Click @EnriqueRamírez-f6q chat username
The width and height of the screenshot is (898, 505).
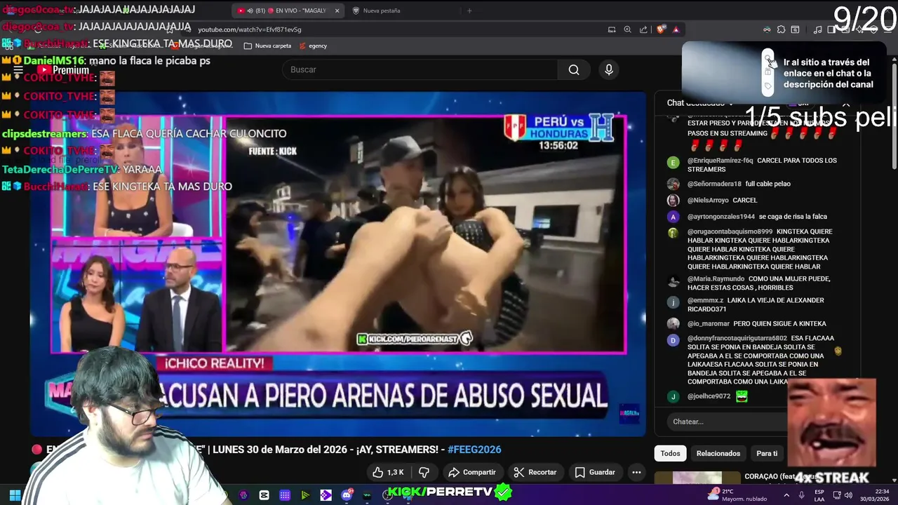pyautogui.click(x=721, y=161)
